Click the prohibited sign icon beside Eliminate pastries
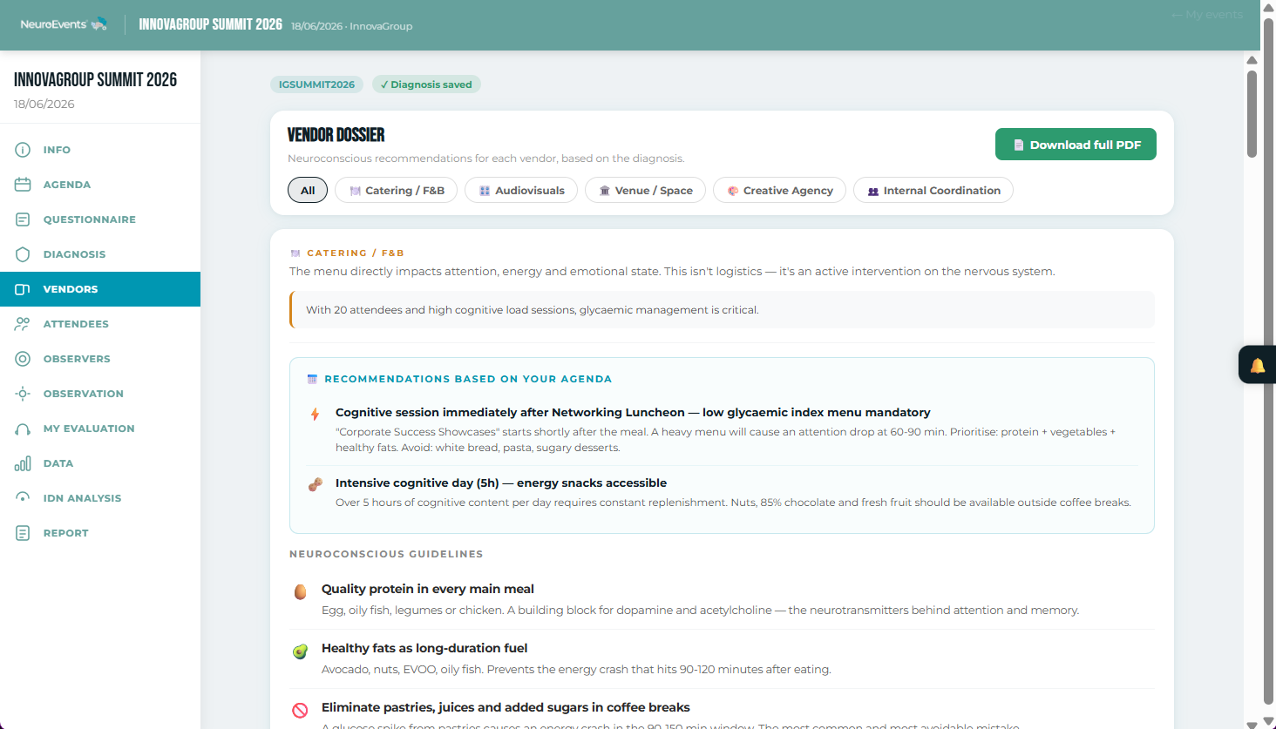 tap(301, 711)
